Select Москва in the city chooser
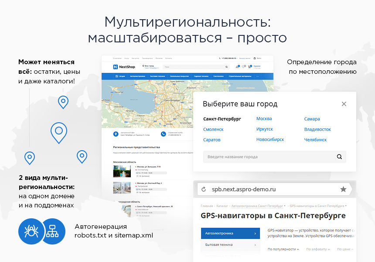Image resolution: width=375 pixels, height=262 pixels. (x=264, y=118)
